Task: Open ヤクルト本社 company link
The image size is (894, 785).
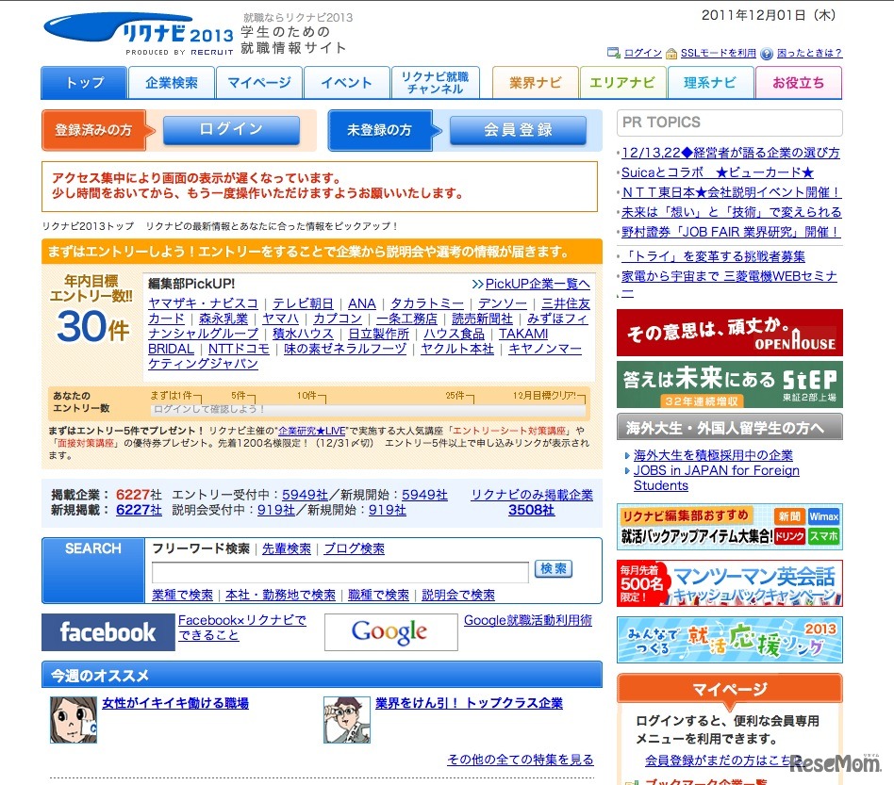Action: click(457, 348)
